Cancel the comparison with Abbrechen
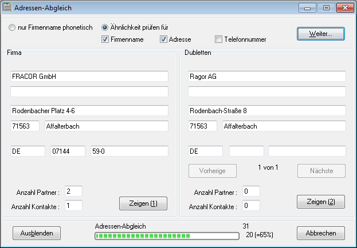 pyautogui.click(x=321, y=233)
